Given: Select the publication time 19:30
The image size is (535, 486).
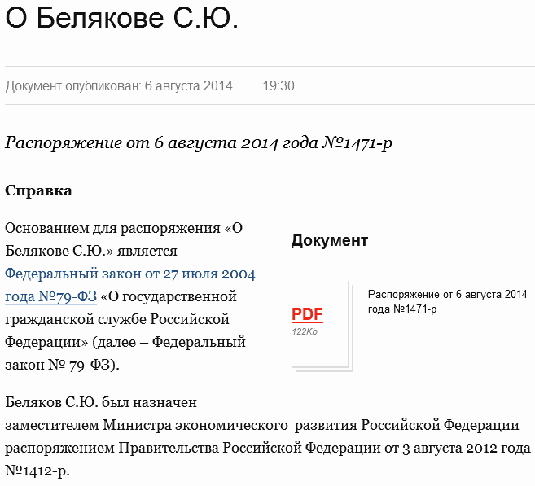Looking at the screenshot, I should coord(278,86).
